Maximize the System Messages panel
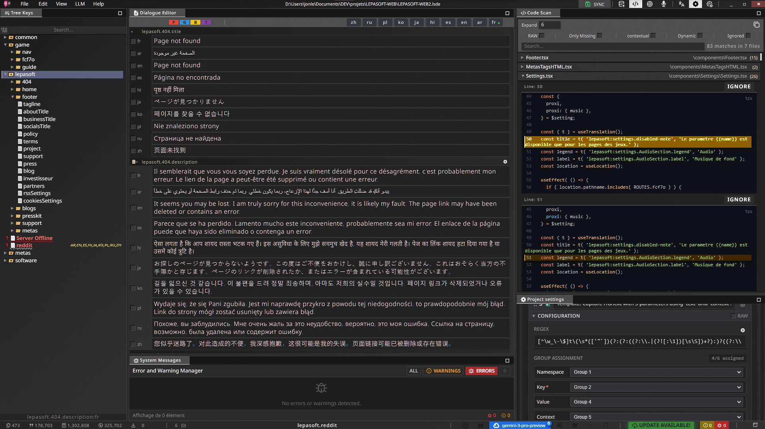The image size is (765, 429). pyautogui.click(x=507, y=361)
